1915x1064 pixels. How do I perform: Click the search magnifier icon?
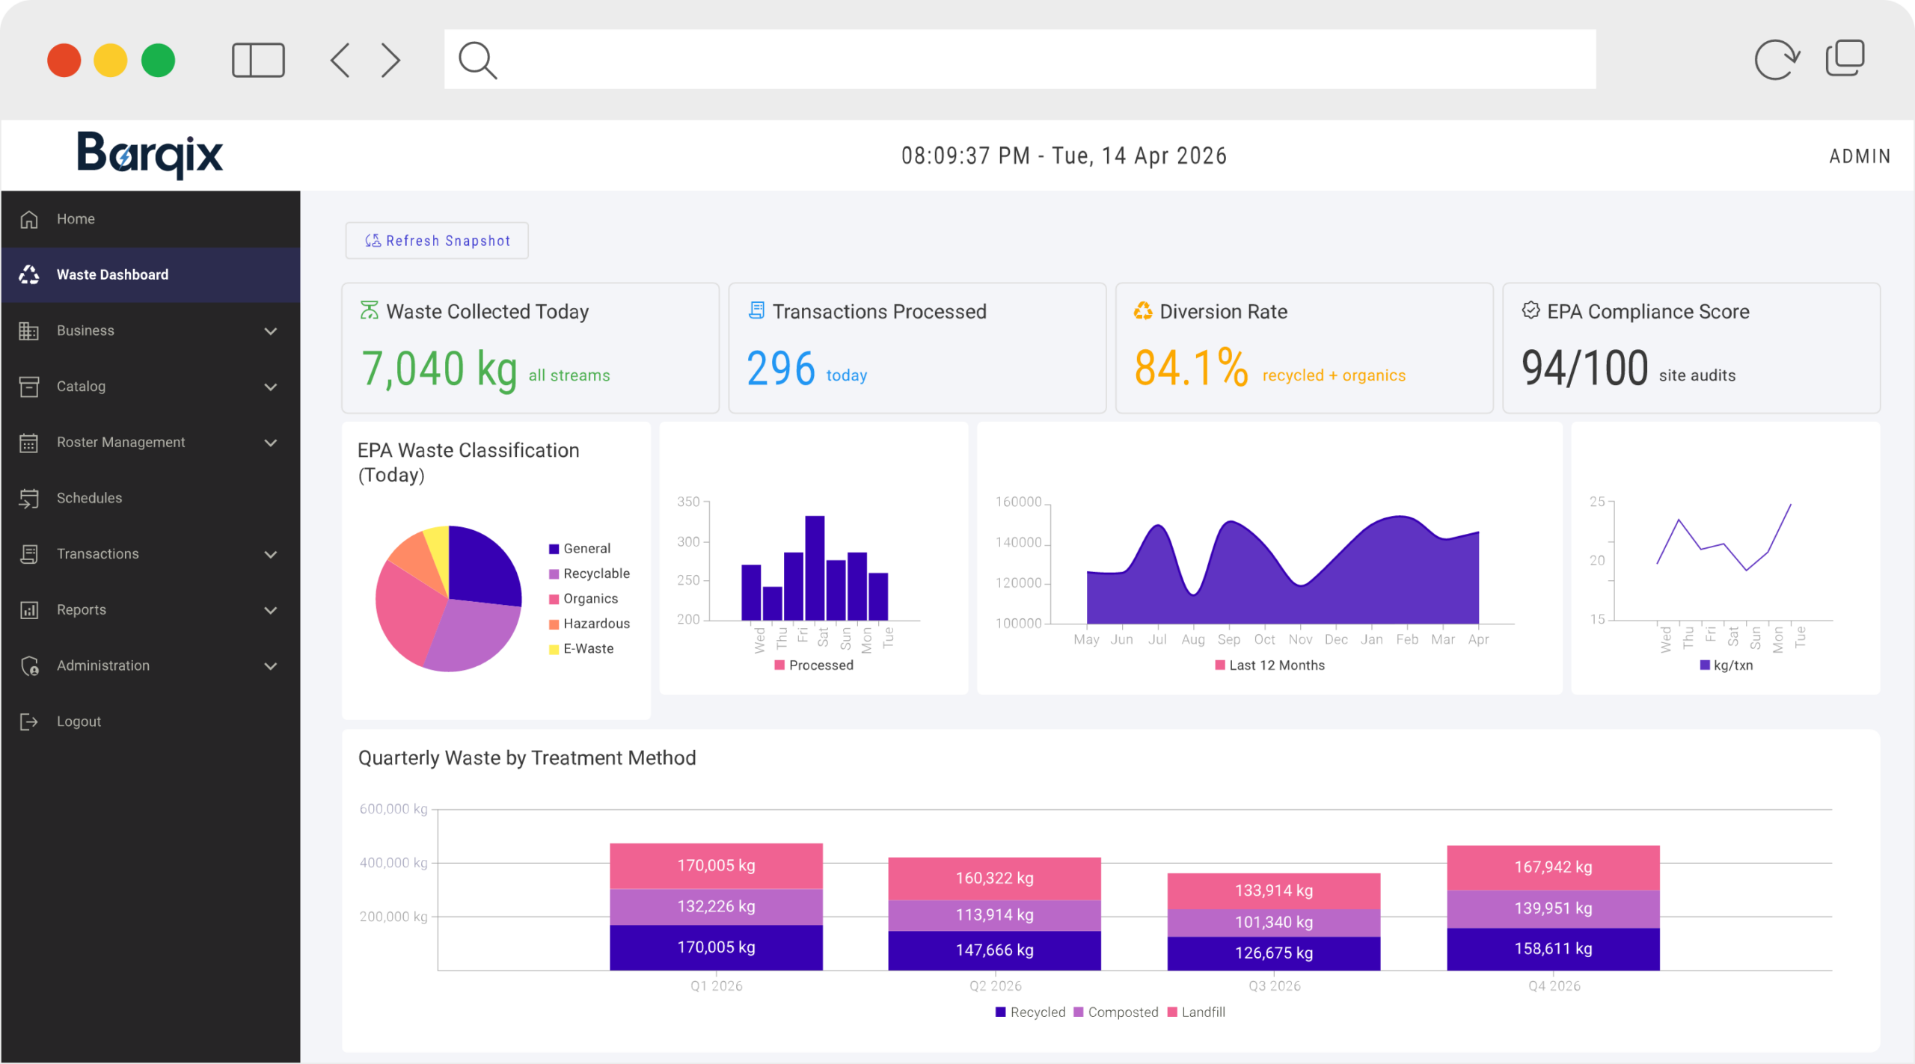tap(477, 60)
